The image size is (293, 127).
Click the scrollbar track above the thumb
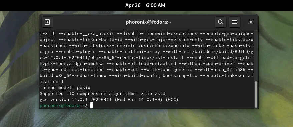point(256,56)
